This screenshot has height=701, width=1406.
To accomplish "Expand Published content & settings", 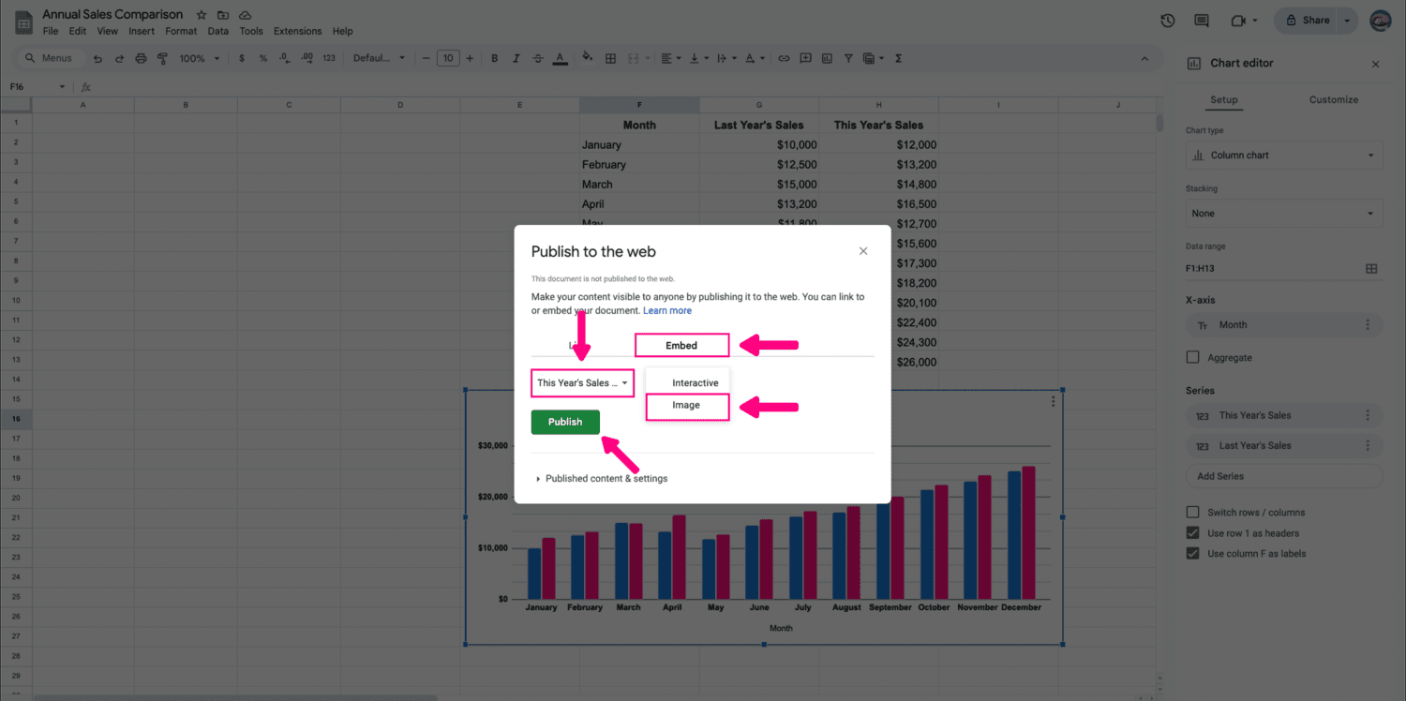I will click(600, 478).
